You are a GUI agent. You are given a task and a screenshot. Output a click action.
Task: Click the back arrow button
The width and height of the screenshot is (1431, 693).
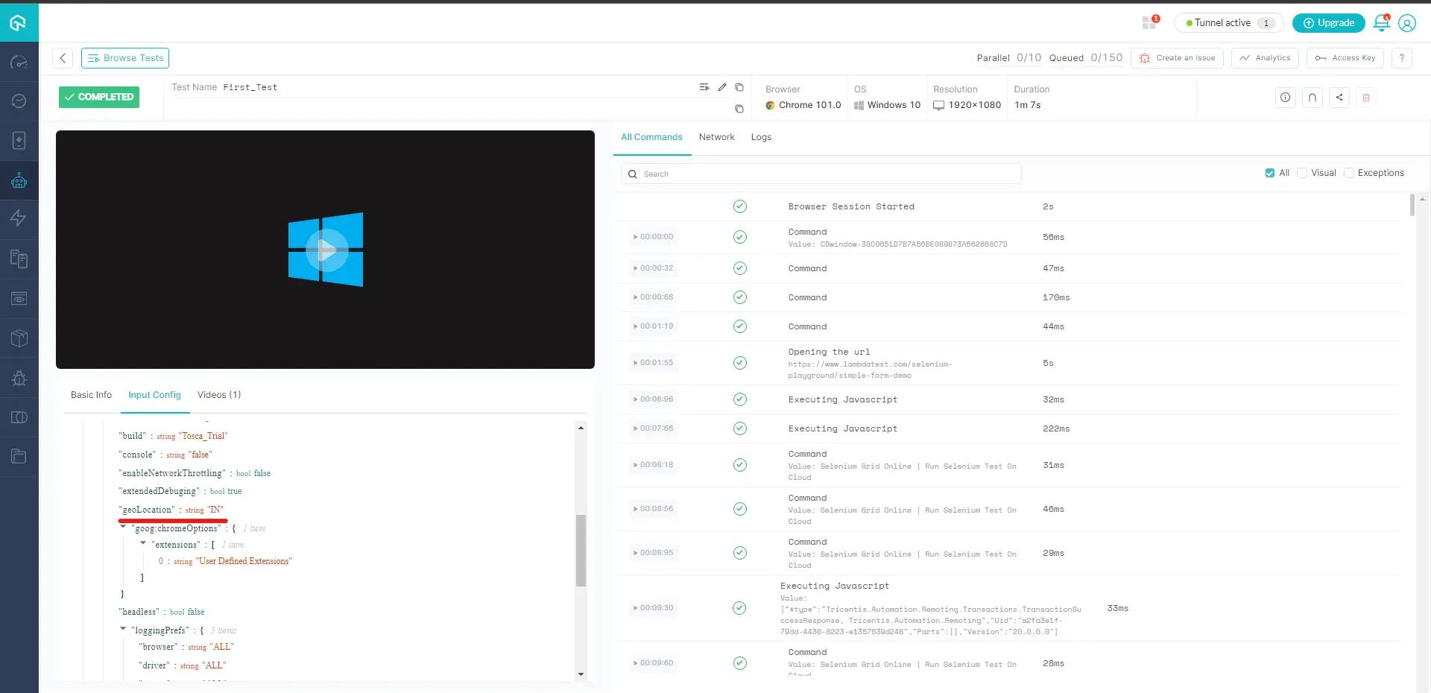(x=63, y=58)
